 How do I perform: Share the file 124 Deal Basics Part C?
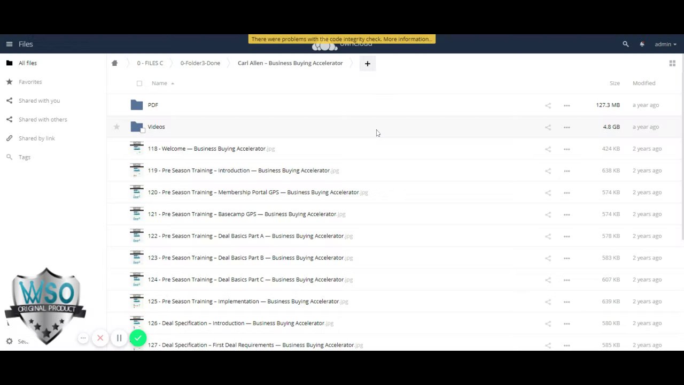pos(548,280)
